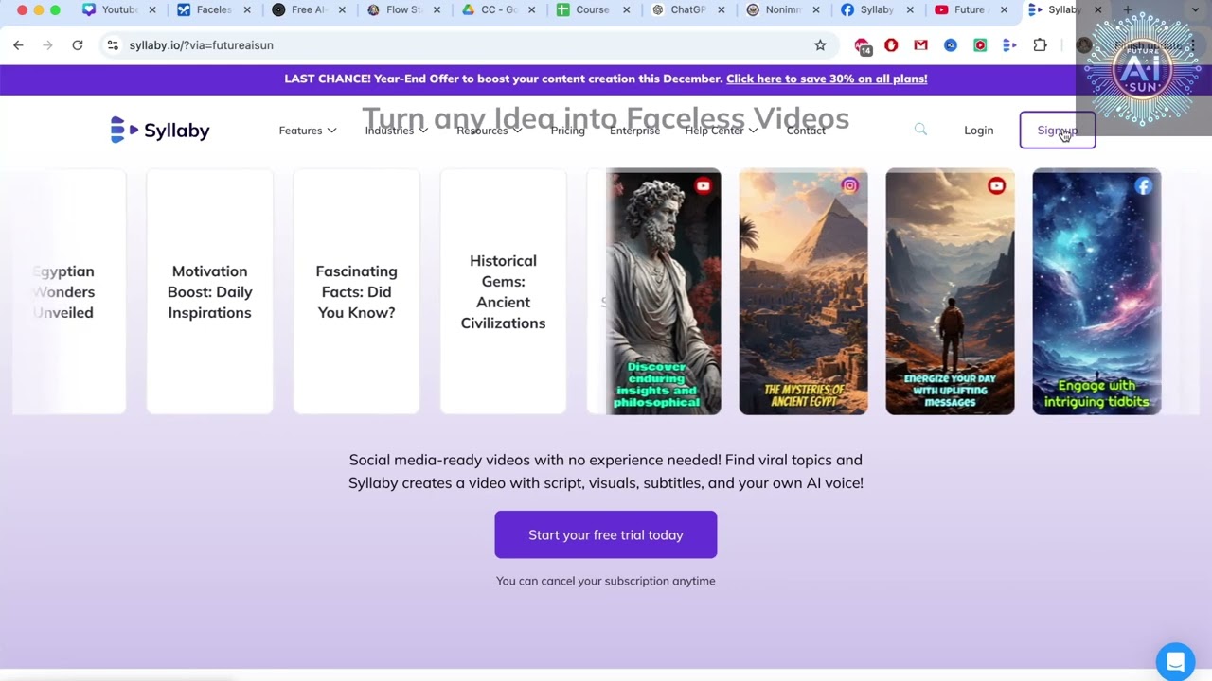Open the chat support widget
The image size is (1212, 681).
[x=1175, y=661]
